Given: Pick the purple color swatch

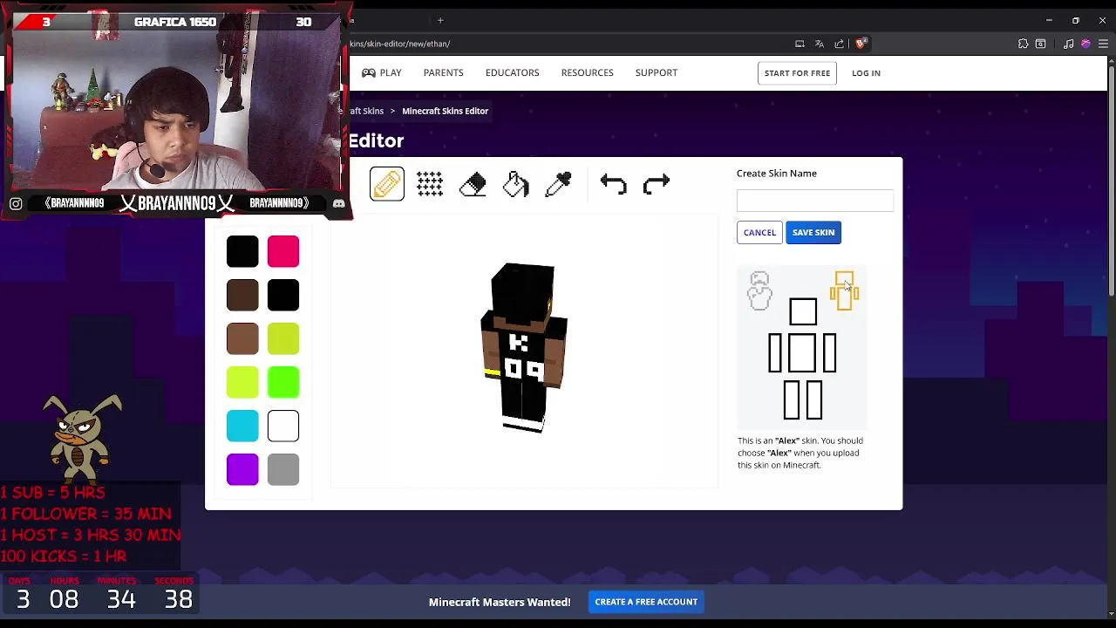Looking at the screenshot, I should click(x=242, y=469).
